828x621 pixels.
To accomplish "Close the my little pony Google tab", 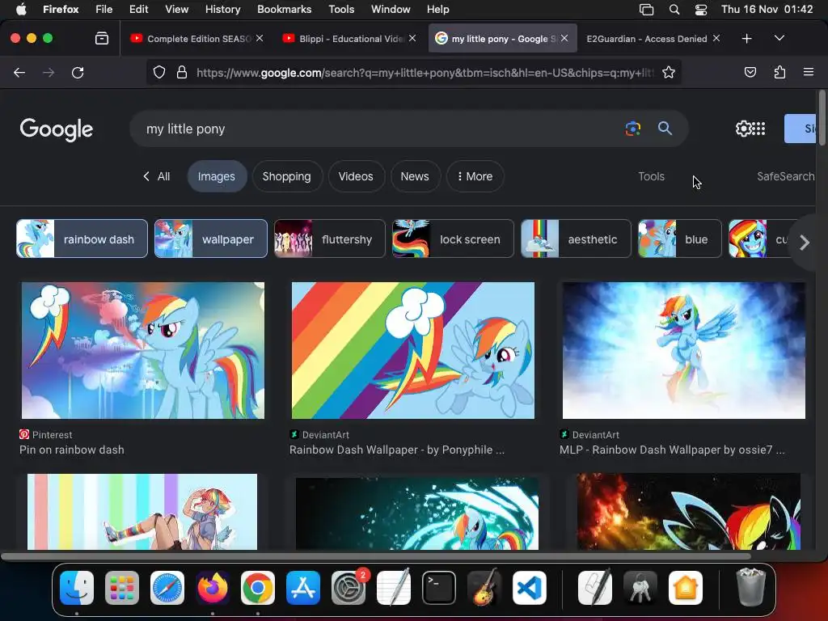I will pos(564,38).
